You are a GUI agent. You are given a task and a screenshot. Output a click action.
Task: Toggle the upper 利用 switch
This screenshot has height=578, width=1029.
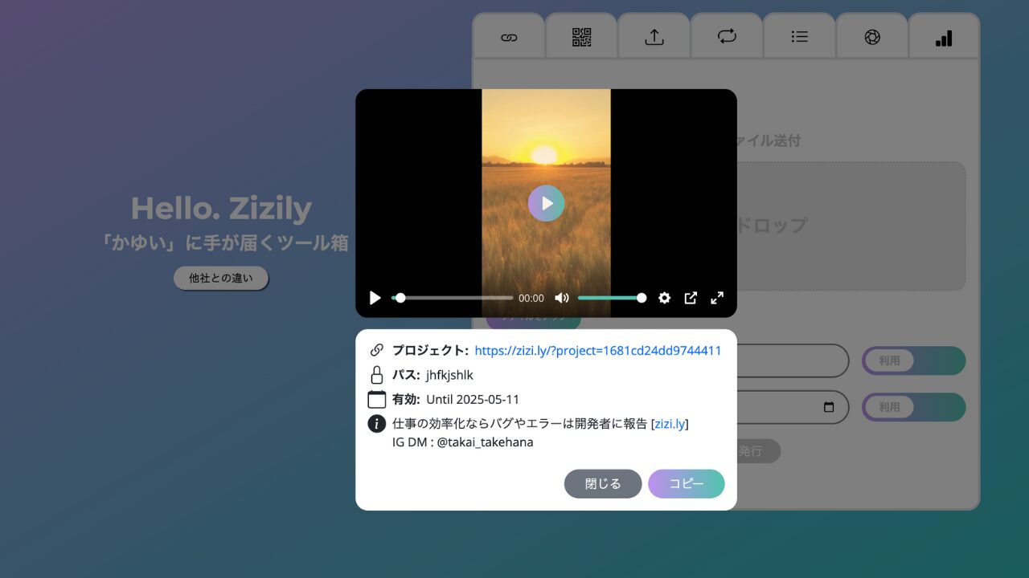(x=913, y=361)
